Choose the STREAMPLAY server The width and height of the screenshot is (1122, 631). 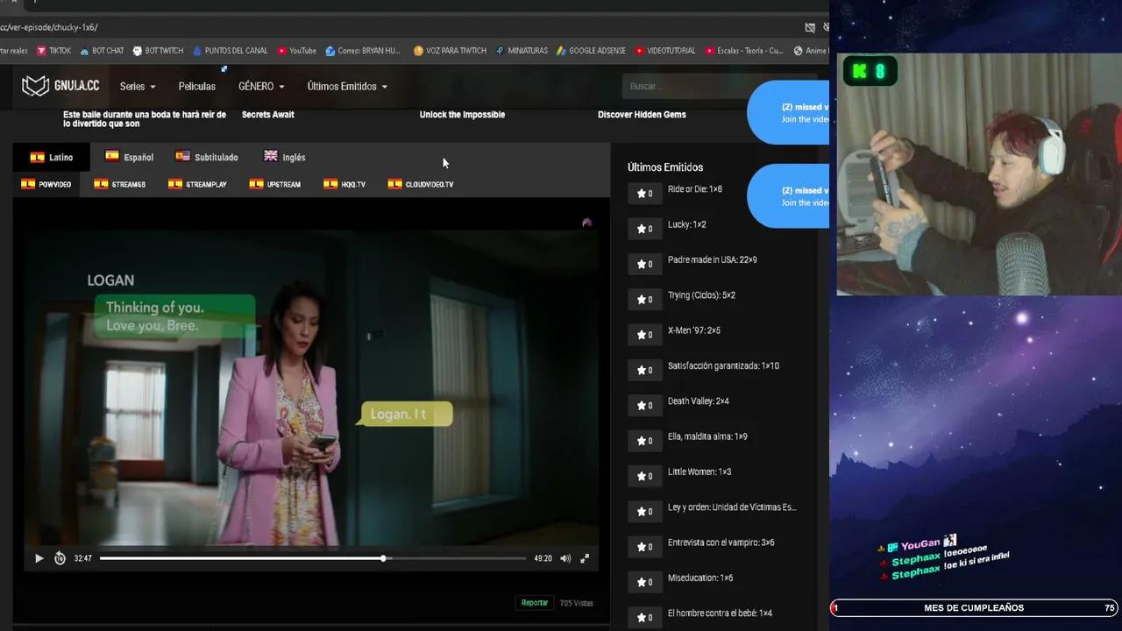click(197, 185)
